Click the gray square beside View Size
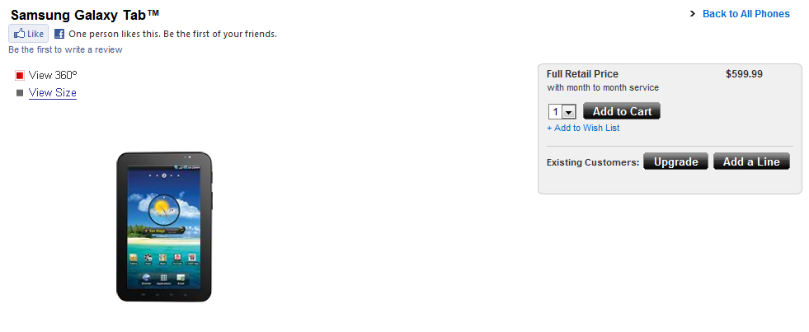Screen dimensions: 809x332 (x=20, y=93)
